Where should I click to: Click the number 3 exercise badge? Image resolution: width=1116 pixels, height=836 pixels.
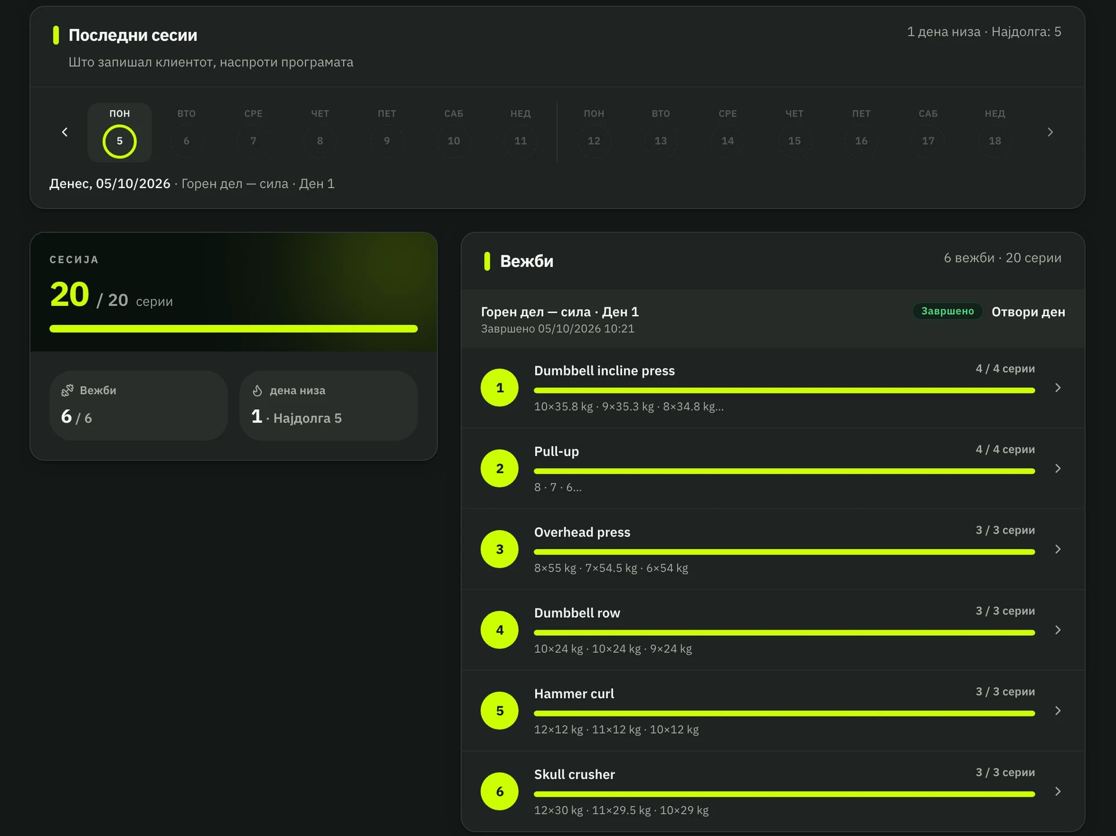(499, 549)
